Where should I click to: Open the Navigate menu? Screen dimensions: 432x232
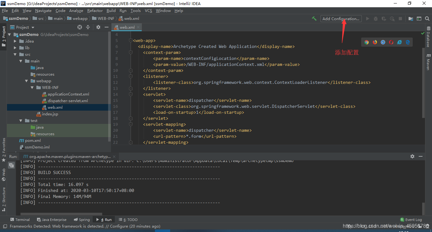(43, 10)
